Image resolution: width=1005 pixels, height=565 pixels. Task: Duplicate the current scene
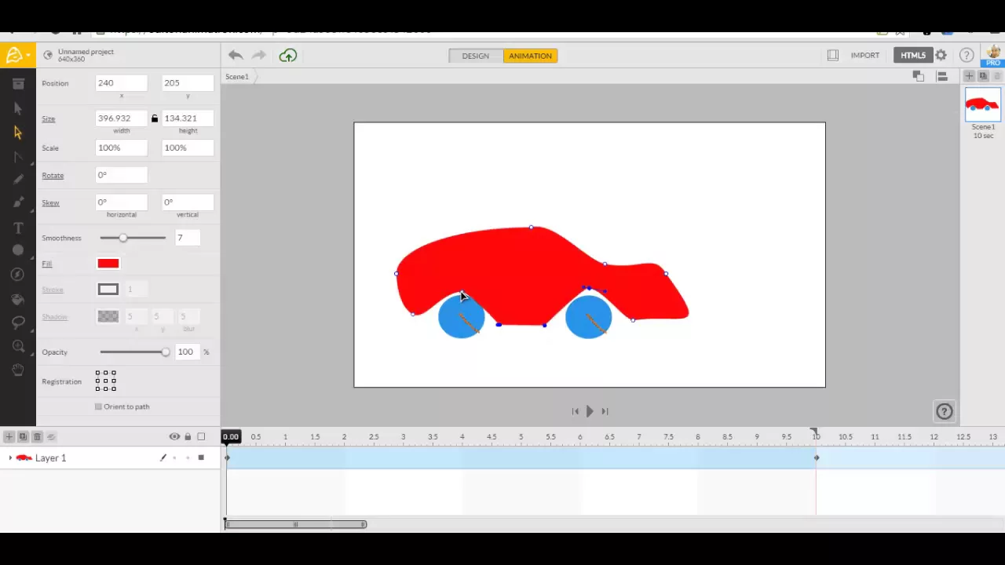(x=983, y=76)
